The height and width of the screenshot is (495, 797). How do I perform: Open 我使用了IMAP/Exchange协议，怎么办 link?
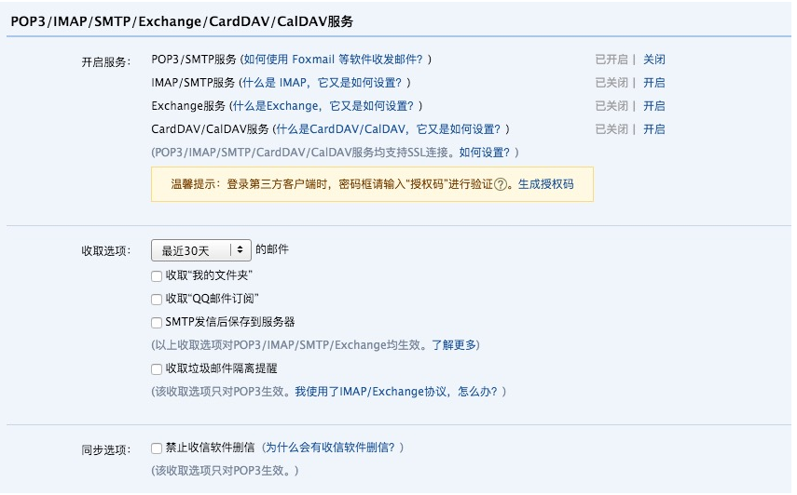398,392
